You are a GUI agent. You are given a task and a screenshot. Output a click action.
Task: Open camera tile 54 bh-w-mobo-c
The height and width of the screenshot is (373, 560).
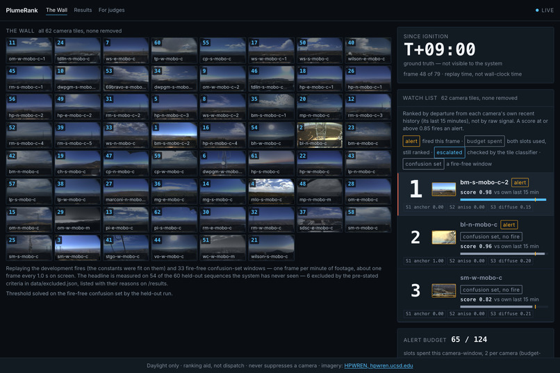click(x=272, y=135)
